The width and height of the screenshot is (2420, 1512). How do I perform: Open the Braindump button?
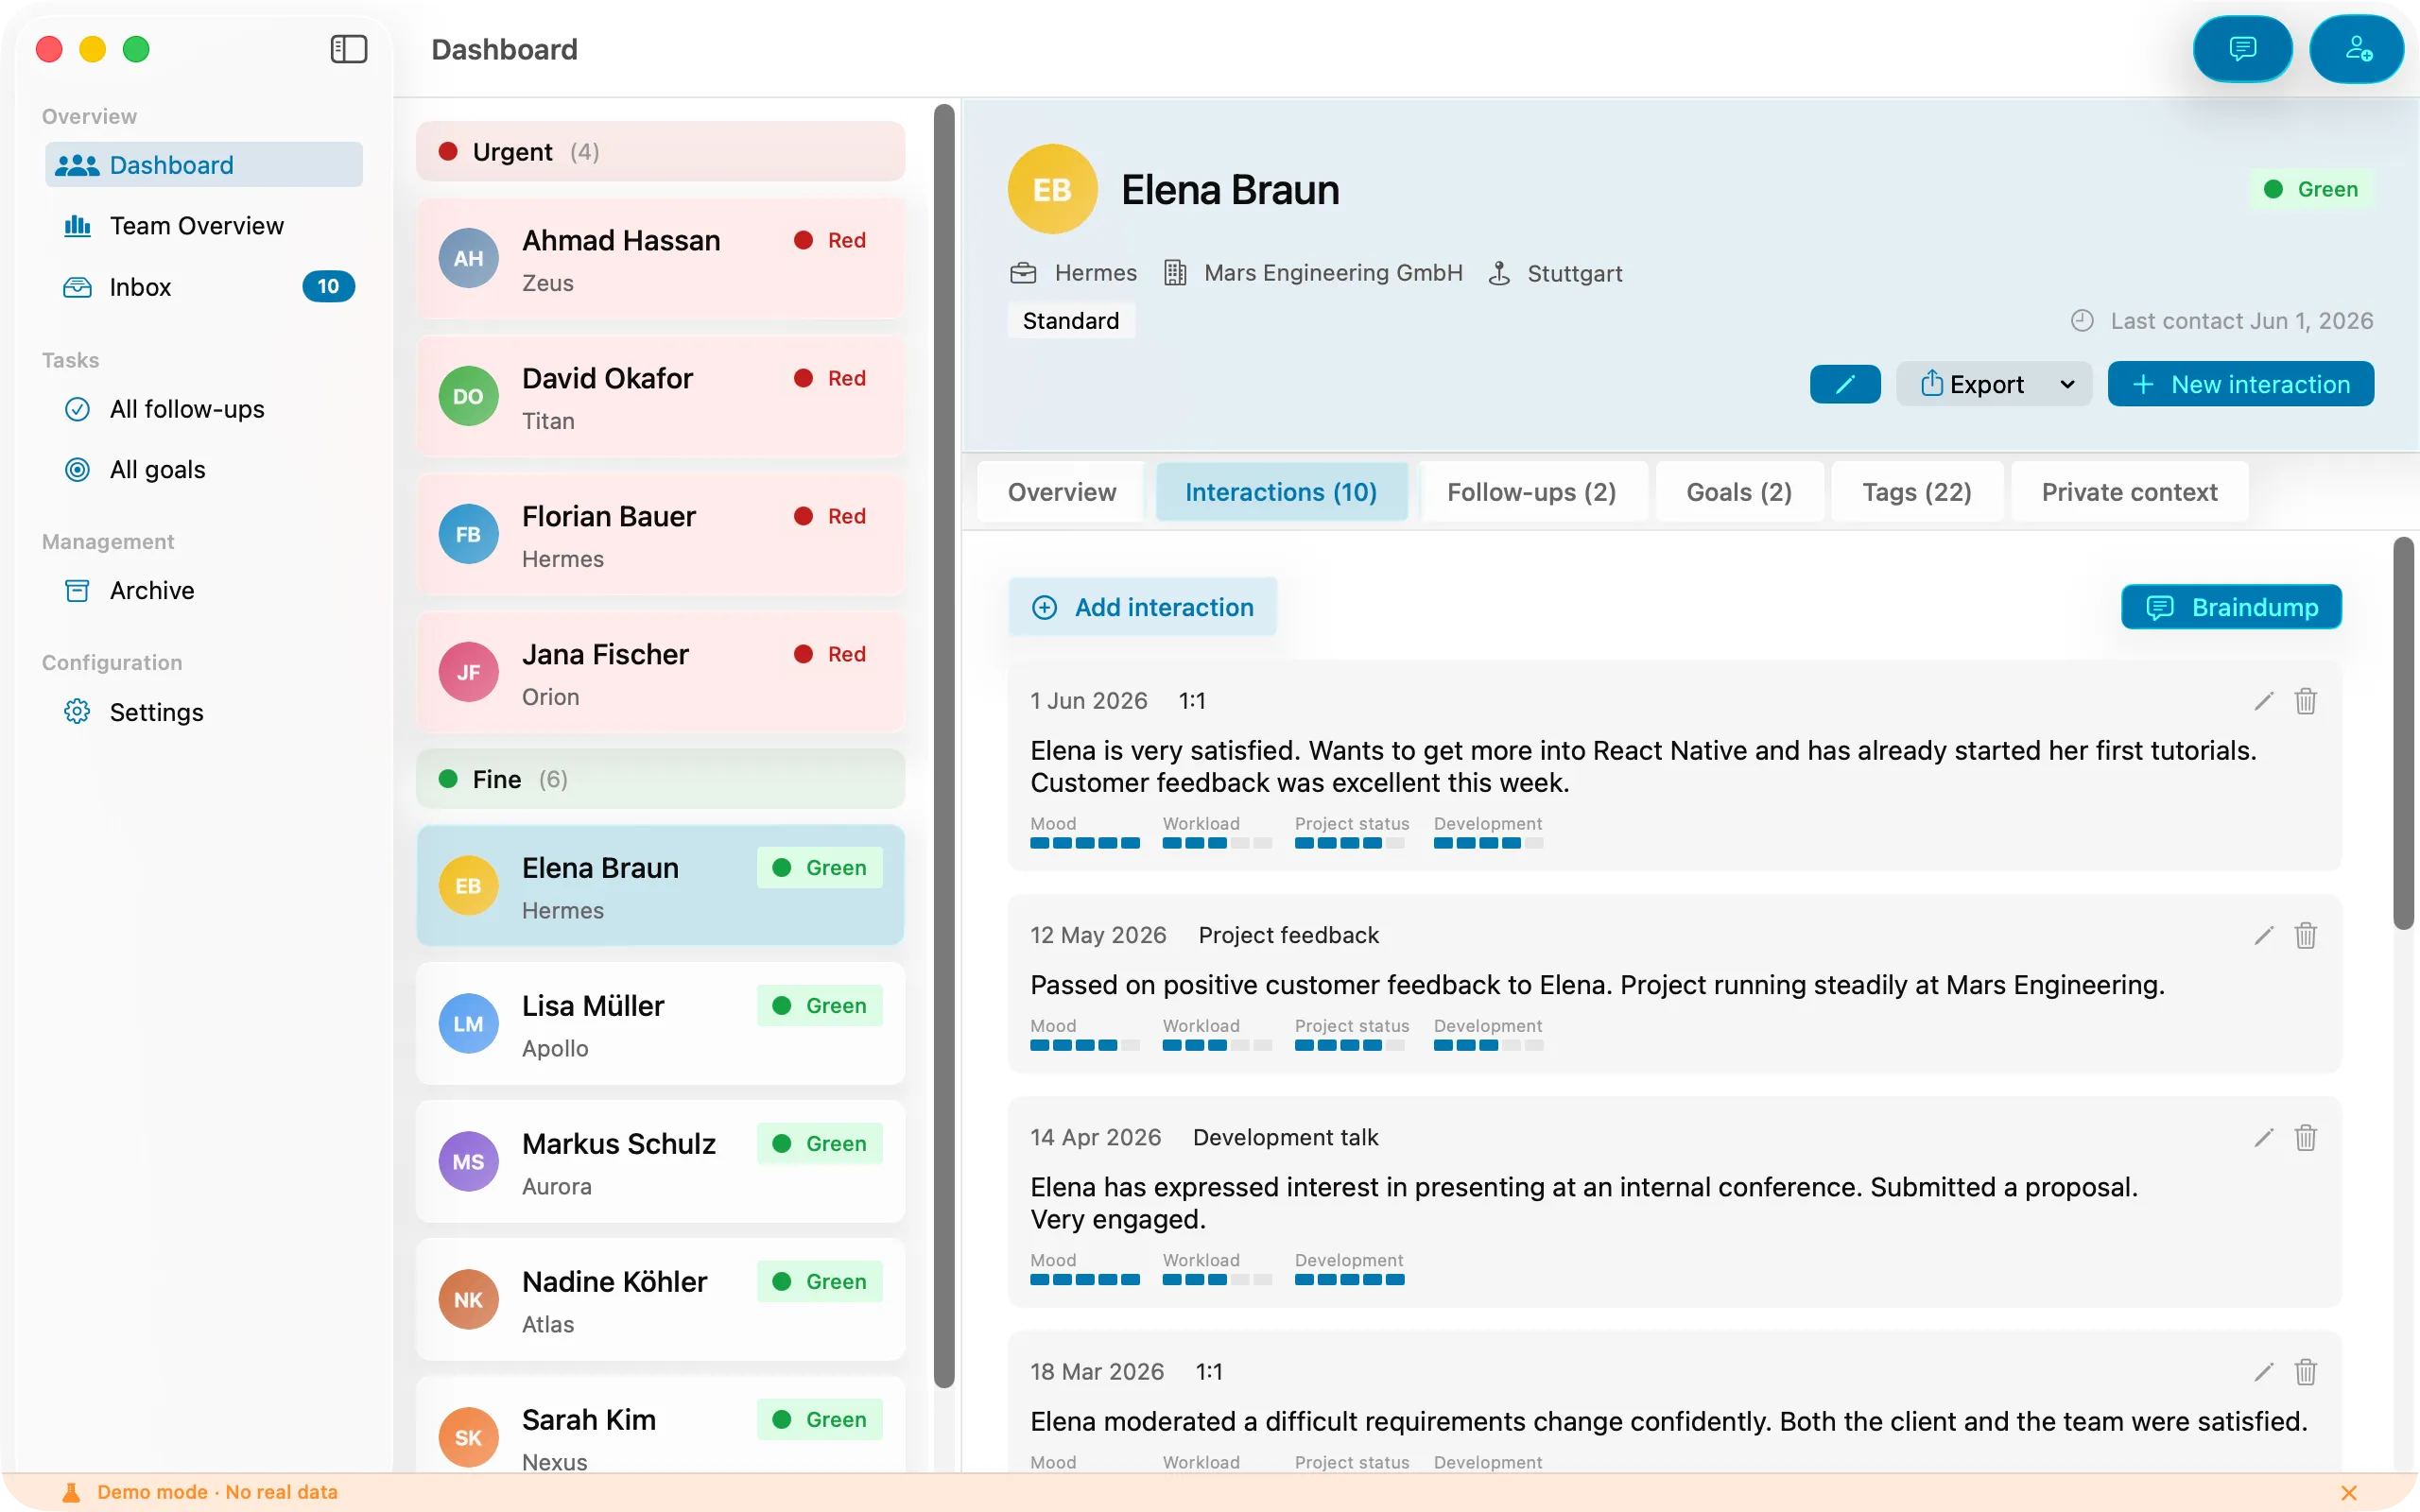point(2231,607)
